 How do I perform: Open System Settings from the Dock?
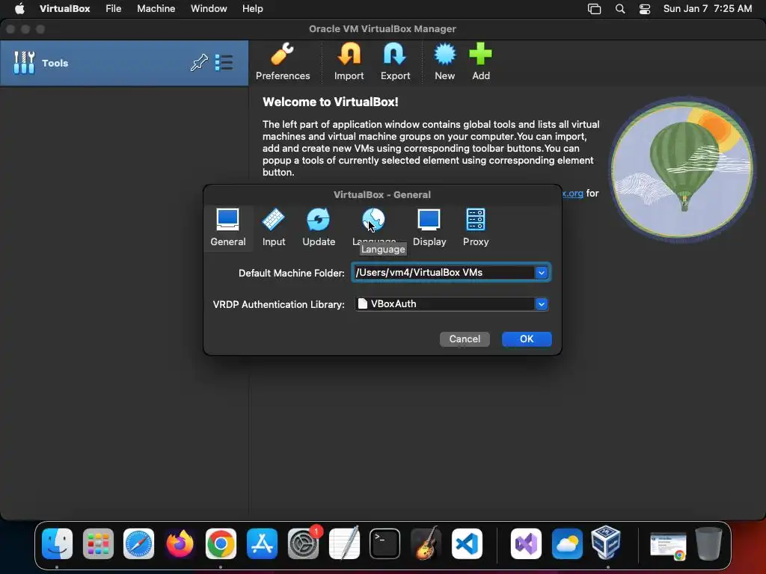click(x=304, y=543)
